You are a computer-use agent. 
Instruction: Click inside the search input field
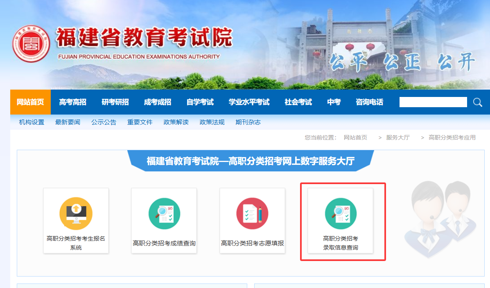point(433,102)
